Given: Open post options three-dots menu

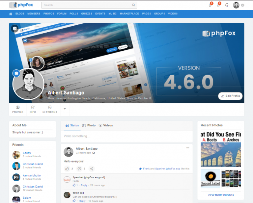Looking at the screenshot, I should click(188, 148).
